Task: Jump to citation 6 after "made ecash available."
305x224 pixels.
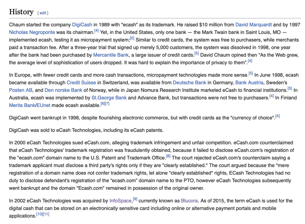Action: 103,104
